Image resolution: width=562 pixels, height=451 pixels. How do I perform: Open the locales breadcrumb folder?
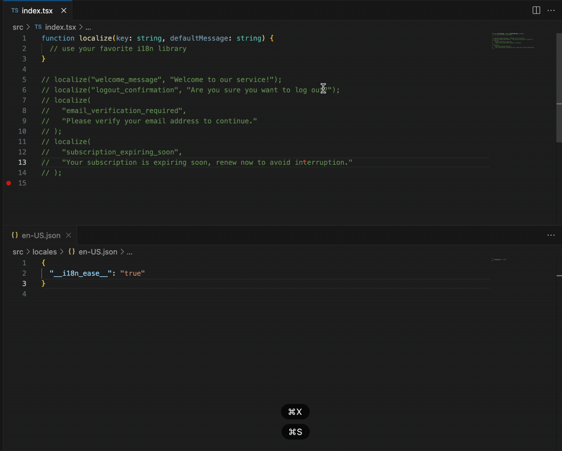pyautogui.click(x=44, y=252)
